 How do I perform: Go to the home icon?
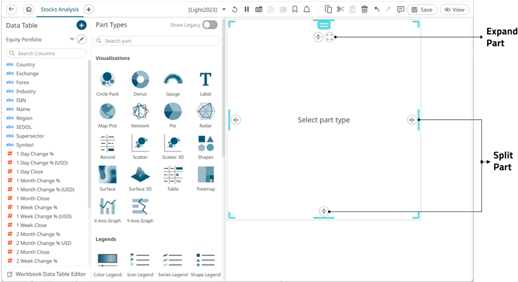tap(29, 9)
